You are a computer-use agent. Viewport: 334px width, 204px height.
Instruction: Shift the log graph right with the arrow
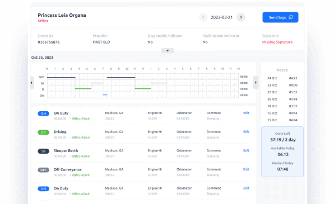point(256,83)
